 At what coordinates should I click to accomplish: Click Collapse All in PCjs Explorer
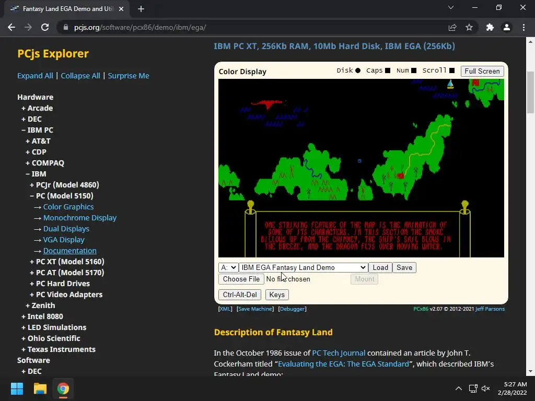80,76
